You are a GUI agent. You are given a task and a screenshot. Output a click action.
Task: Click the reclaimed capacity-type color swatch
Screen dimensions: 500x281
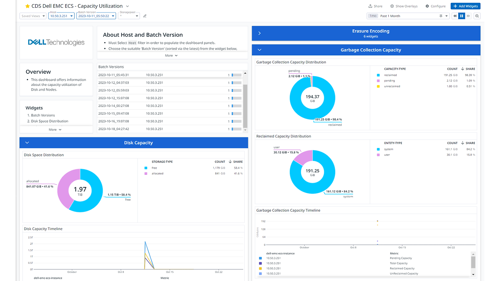[x=378, y=75]
